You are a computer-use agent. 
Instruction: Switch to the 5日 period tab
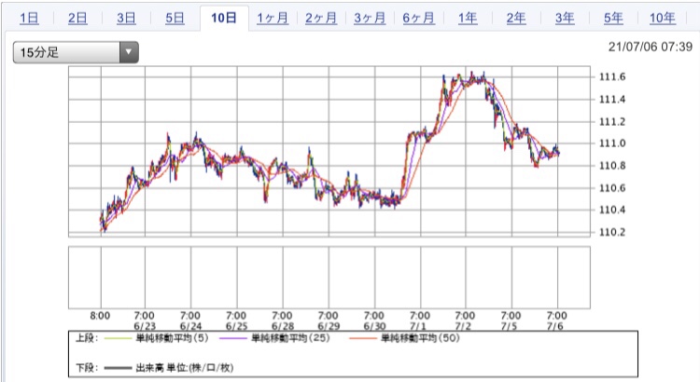pos(175,19)
